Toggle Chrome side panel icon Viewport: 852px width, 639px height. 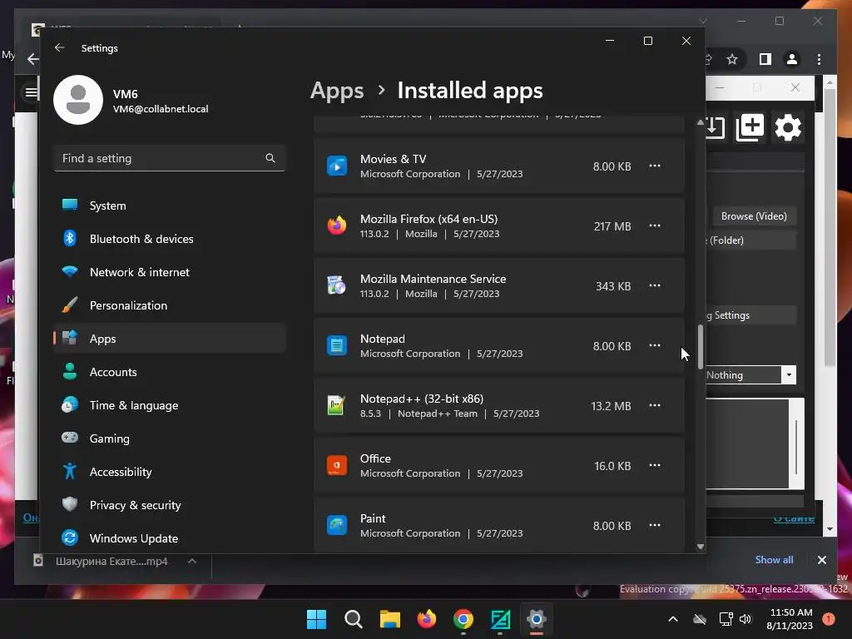coord(765,59)
